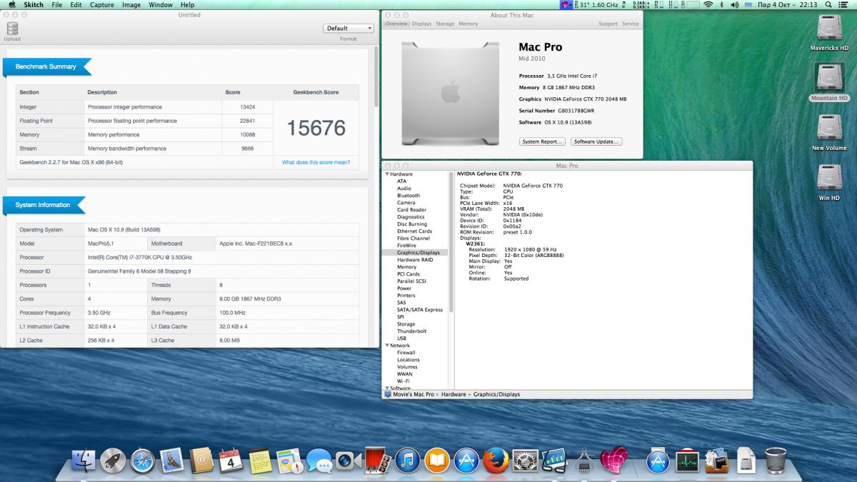Open Firefox in the Dock

click(495, 461)
